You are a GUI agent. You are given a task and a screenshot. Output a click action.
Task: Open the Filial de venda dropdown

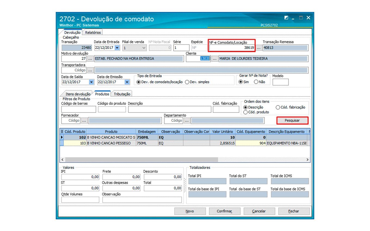pos(144,48)
